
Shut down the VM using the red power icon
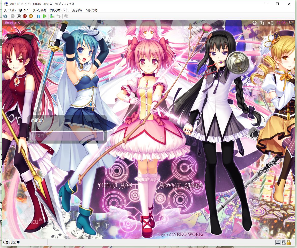25,16
